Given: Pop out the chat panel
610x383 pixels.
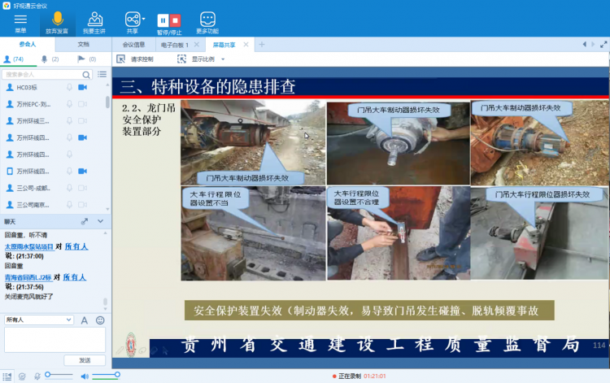Looking at the screenshot, I should click(84, 221).
